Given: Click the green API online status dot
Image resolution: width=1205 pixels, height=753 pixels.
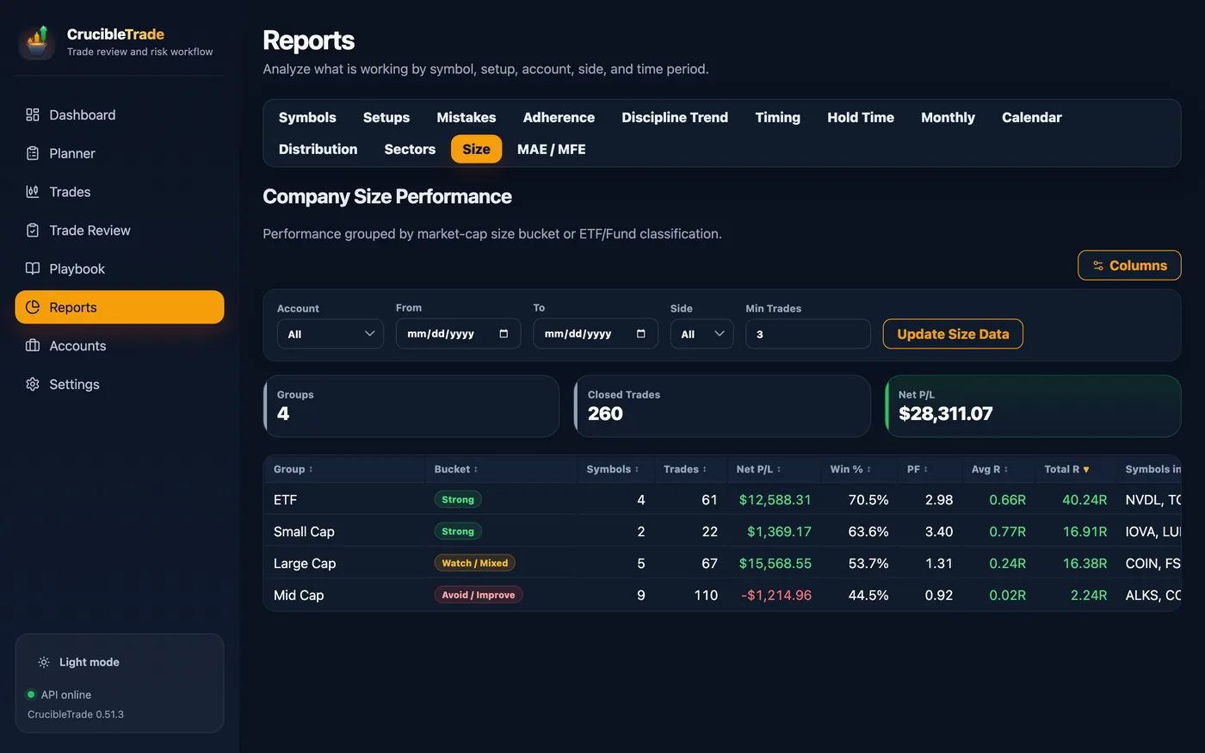Looking at the screenshot, I should pyautogui.click(x=31, y=694).
